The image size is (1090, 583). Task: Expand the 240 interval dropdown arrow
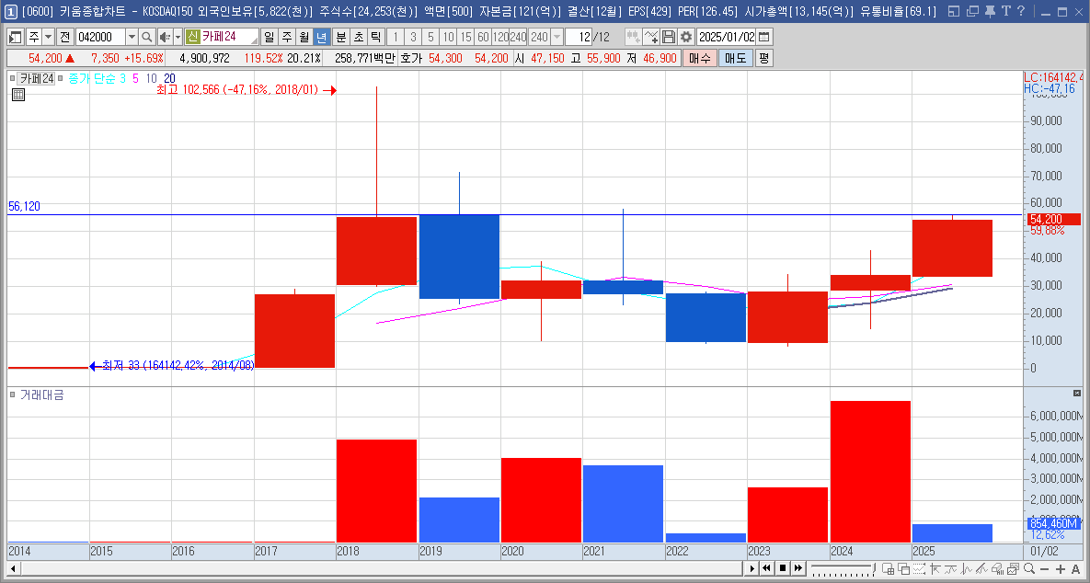(556, 37)
